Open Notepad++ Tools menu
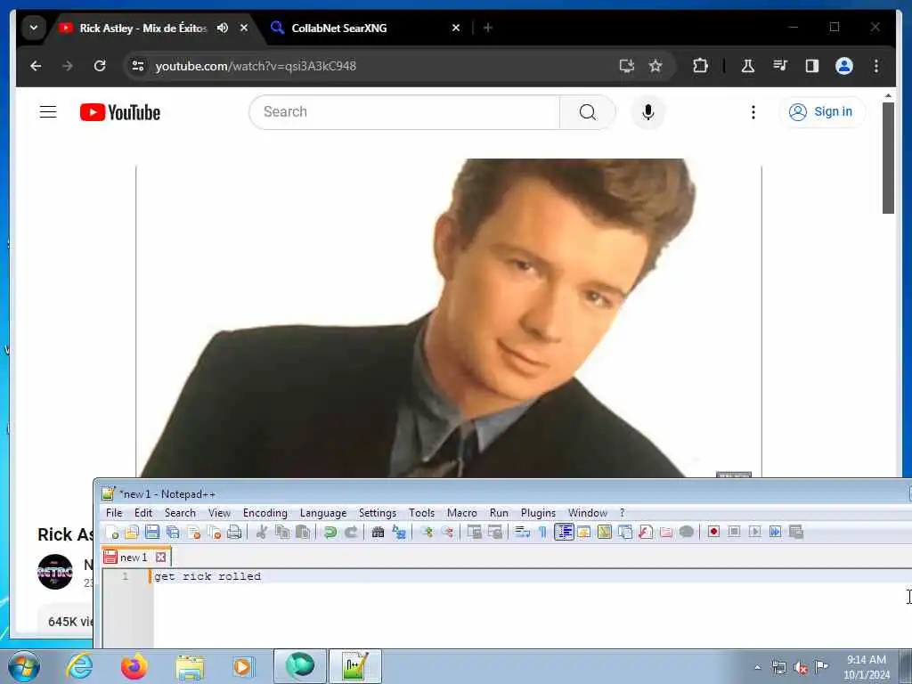 pyautogui.click(x=421, y=512)
